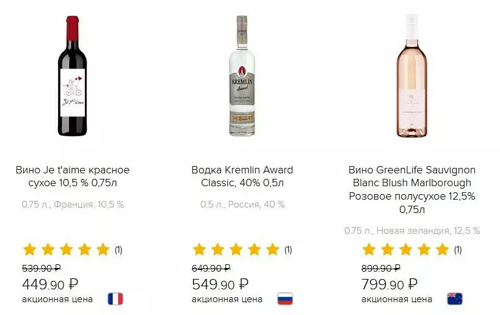Click the Je t'aime wine star rating
This screenshot has height=315, width=500.
tap(66, 249)
